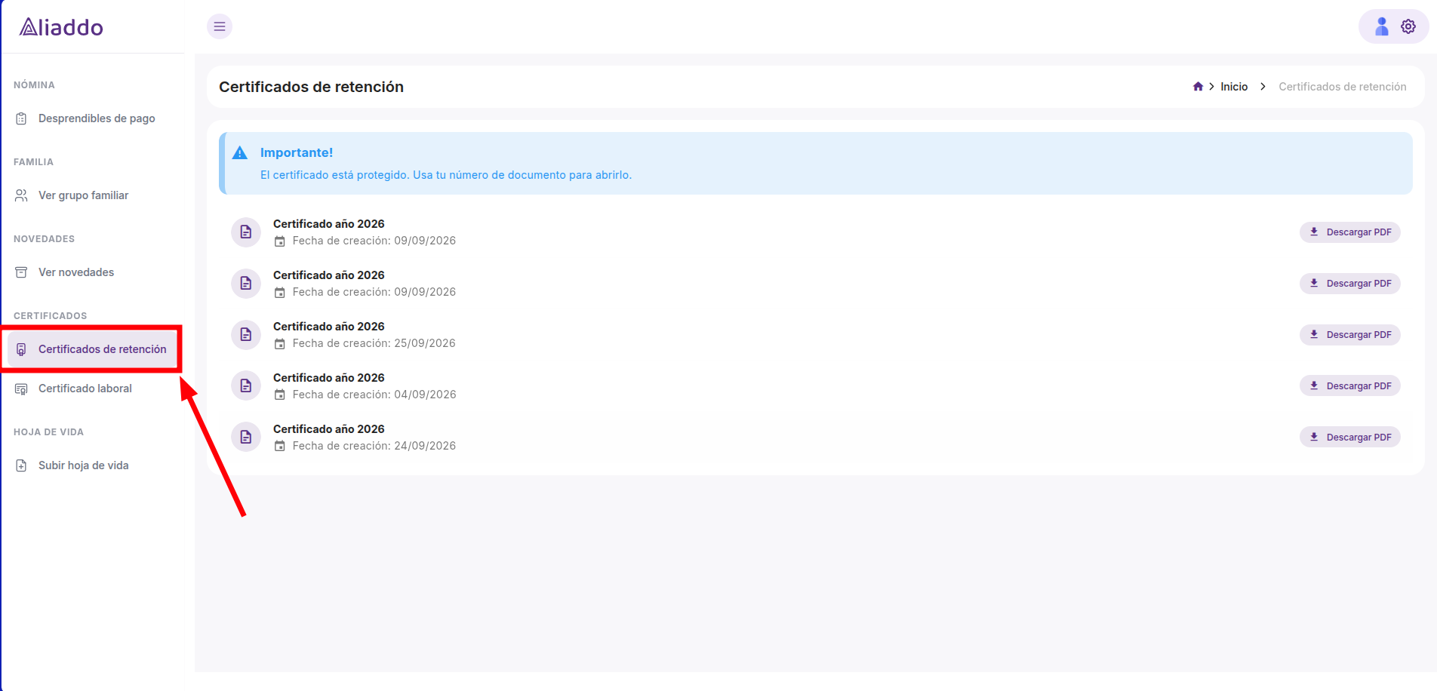The width and height of the screenshot is (1437, 691).
Task: Open Ver novedades menu item
Action: [x=92, y=272]
